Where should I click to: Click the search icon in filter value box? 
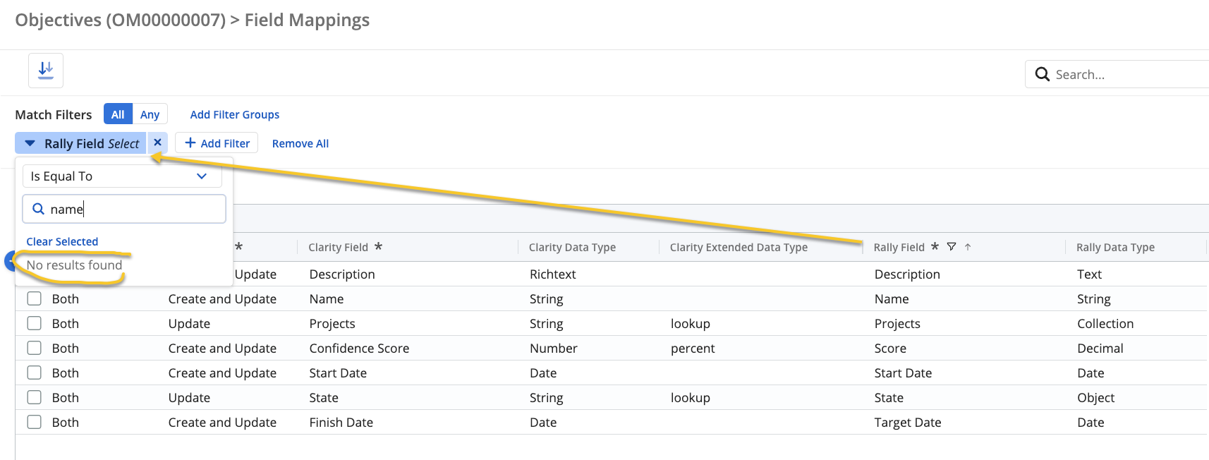pos(39,209)
